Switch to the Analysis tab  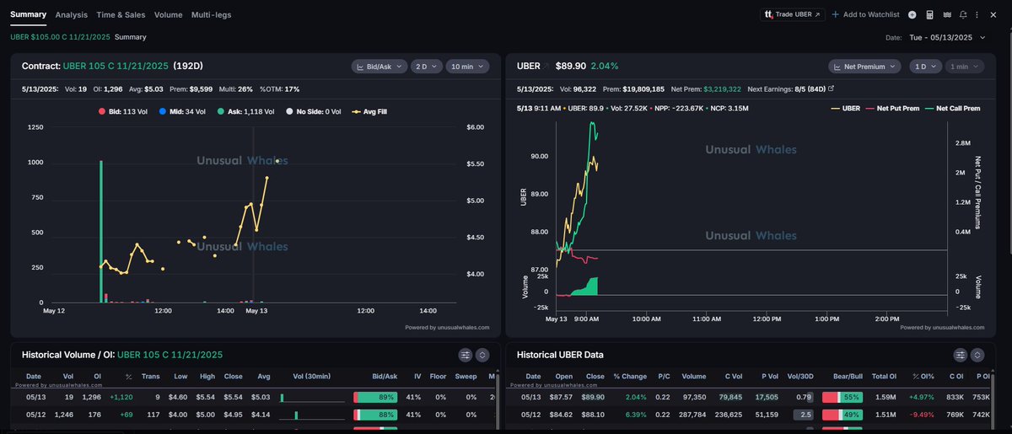[71, 14]
